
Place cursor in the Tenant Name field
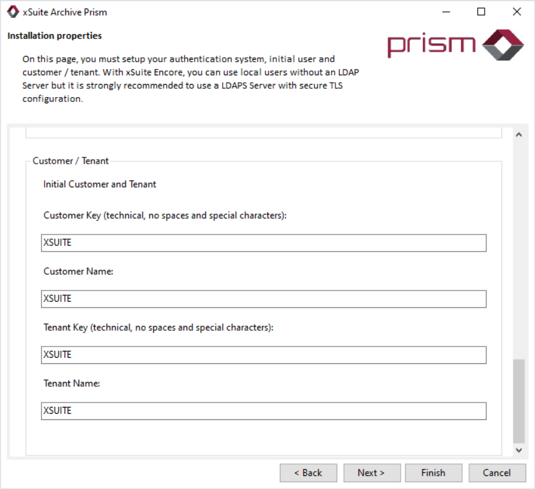(x=263, y=411)
